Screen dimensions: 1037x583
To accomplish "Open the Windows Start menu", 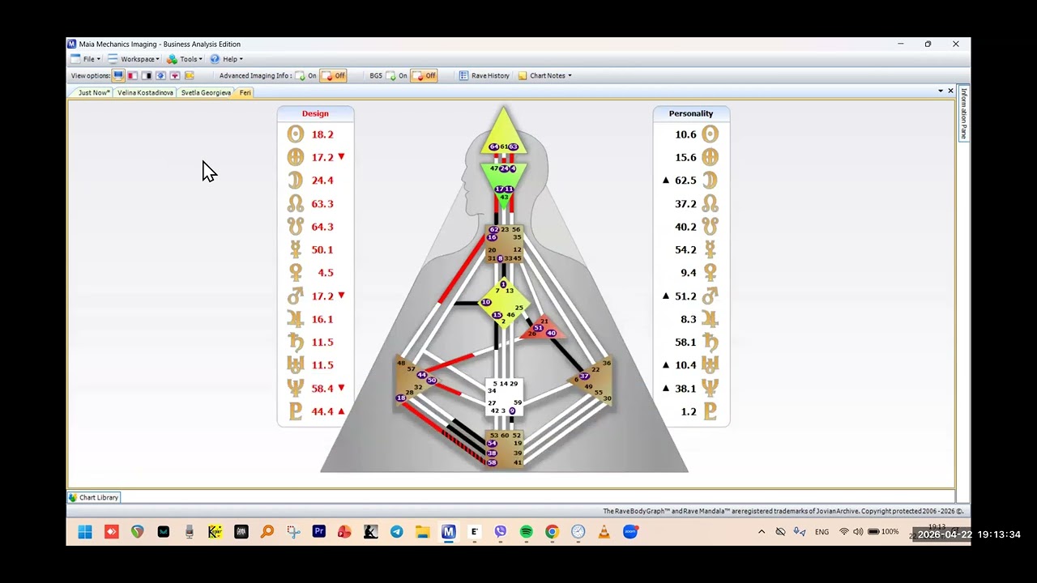I will 85,532.
